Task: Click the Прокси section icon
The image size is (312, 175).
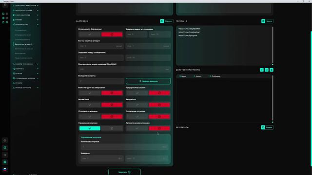Action: pyautogui.click(x=14, y=83)
